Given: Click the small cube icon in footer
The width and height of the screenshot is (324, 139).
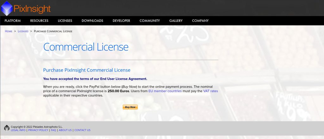Looking at the screenshot, I should [x=7, y=128].
